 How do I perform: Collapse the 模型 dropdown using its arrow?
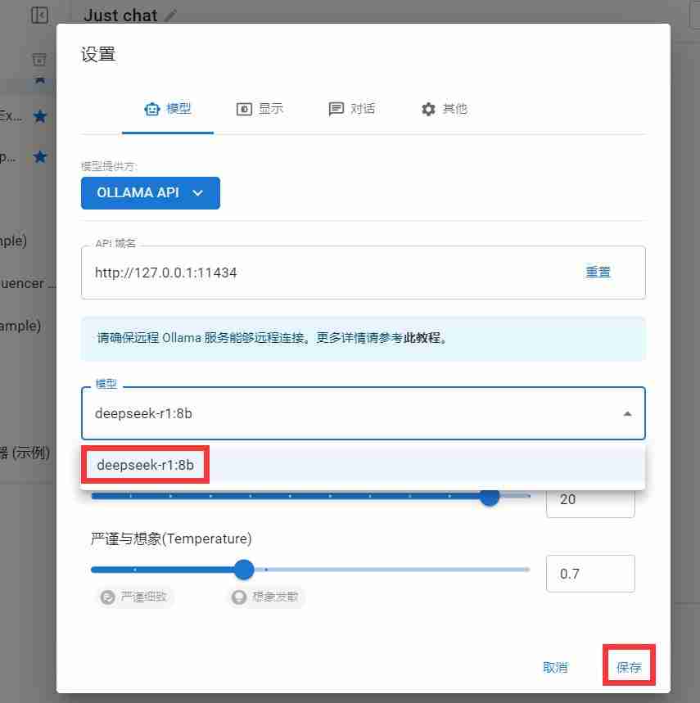click(628, 413)
